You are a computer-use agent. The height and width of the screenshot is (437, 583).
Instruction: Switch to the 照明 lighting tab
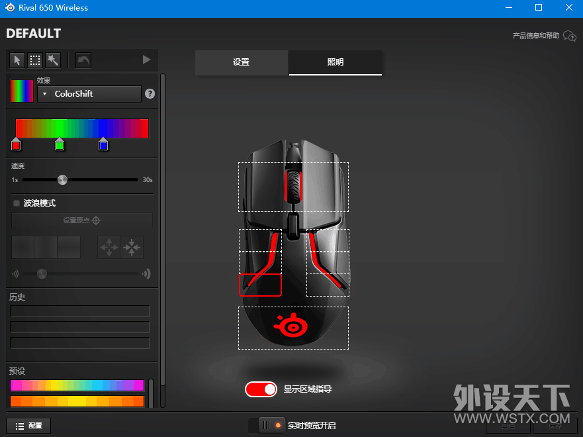[336, 62]
